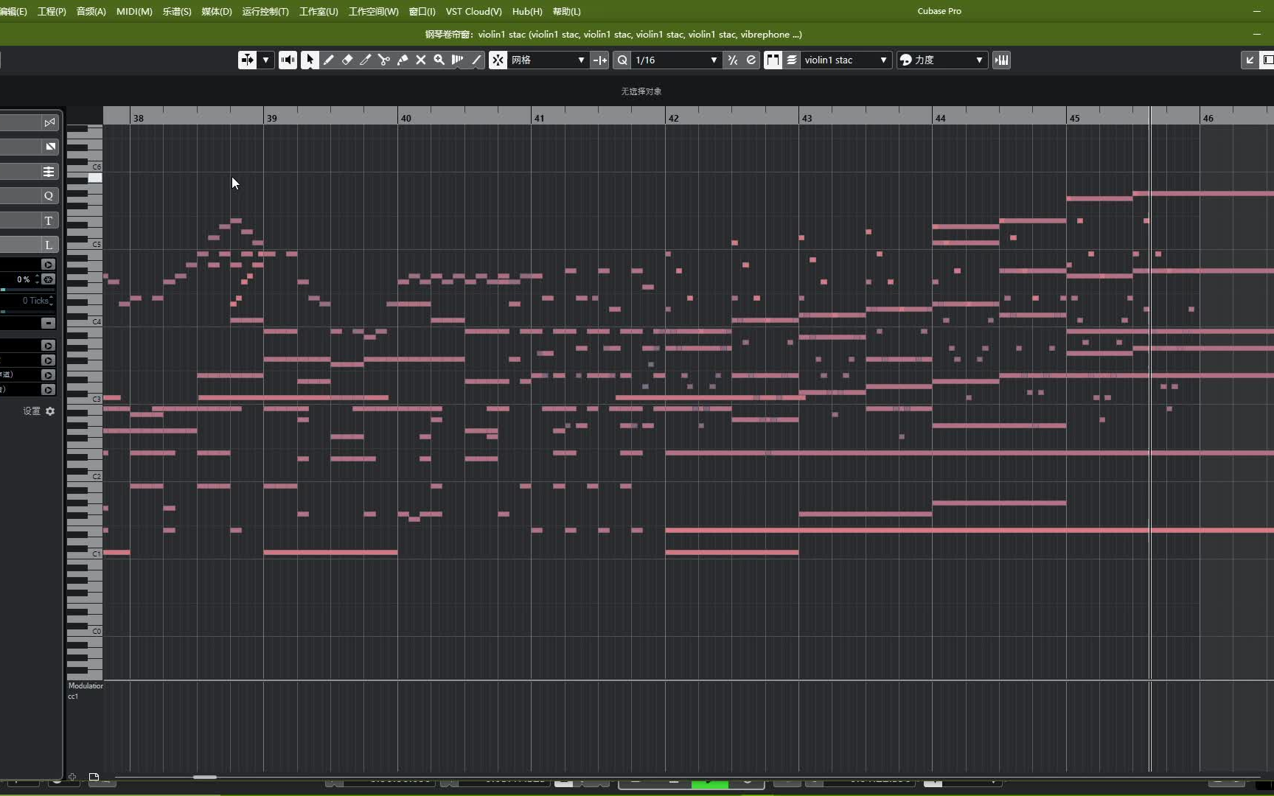The width and height of the screenshot is (1274, 796).
Task: Click the third play arrow below minus button
Action: (48, 375)
